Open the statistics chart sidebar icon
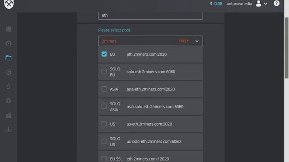This screenshot has height=162, width=289. click(x=9, y=115)
